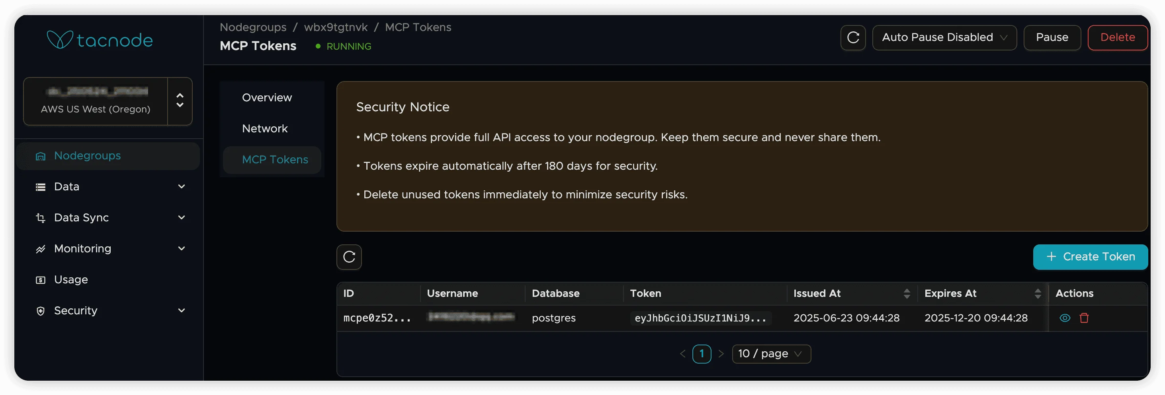Viewport: 1165px width, 395px height.
Task: Refresh nodegroup status in header
Action: tap(853, 37)
